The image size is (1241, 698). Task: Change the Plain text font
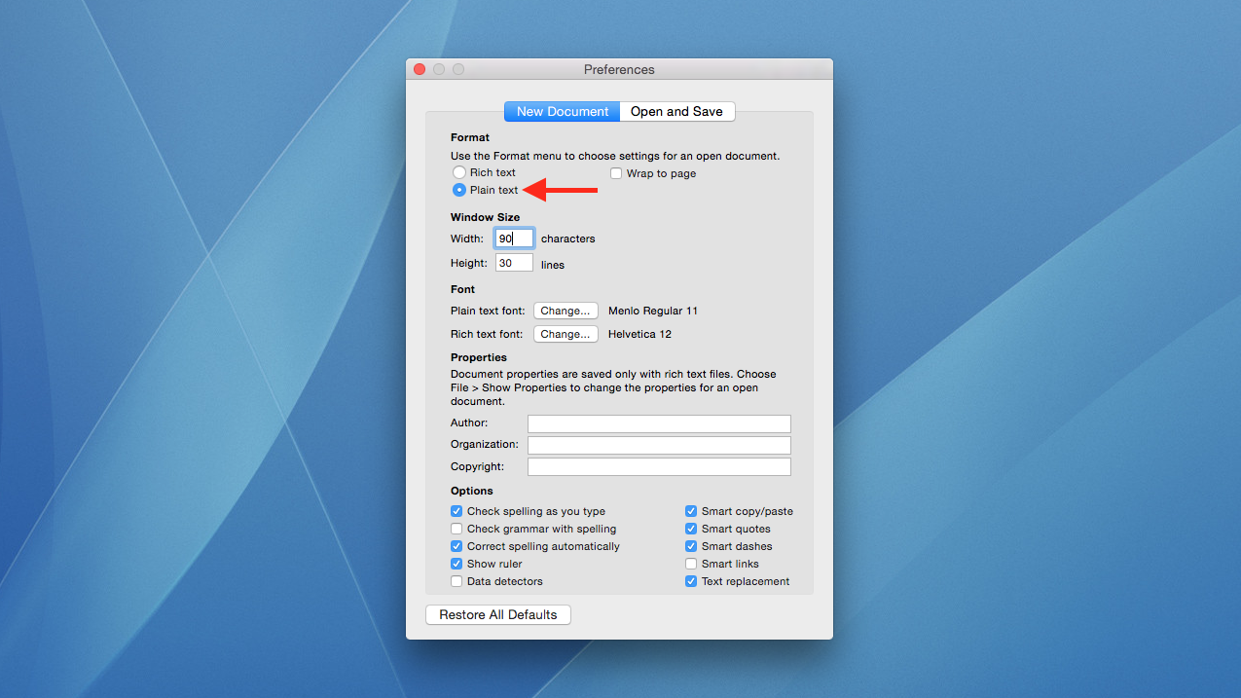coord(566,311)
